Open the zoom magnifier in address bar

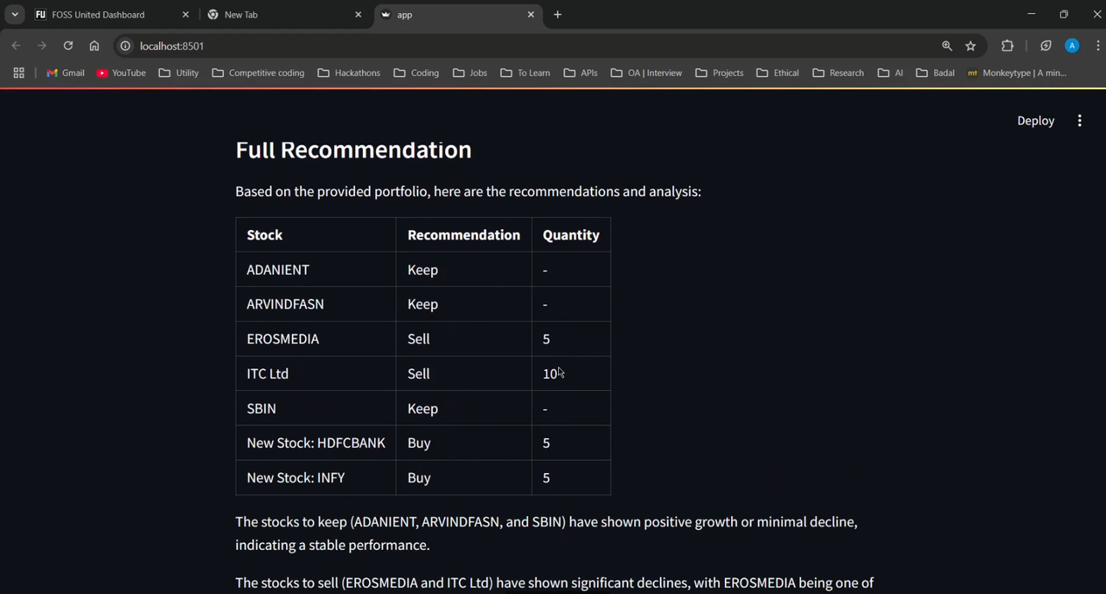(x=947, y=46)
